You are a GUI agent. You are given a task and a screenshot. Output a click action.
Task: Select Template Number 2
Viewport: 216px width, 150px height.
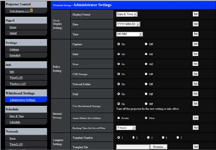point(133,137)
